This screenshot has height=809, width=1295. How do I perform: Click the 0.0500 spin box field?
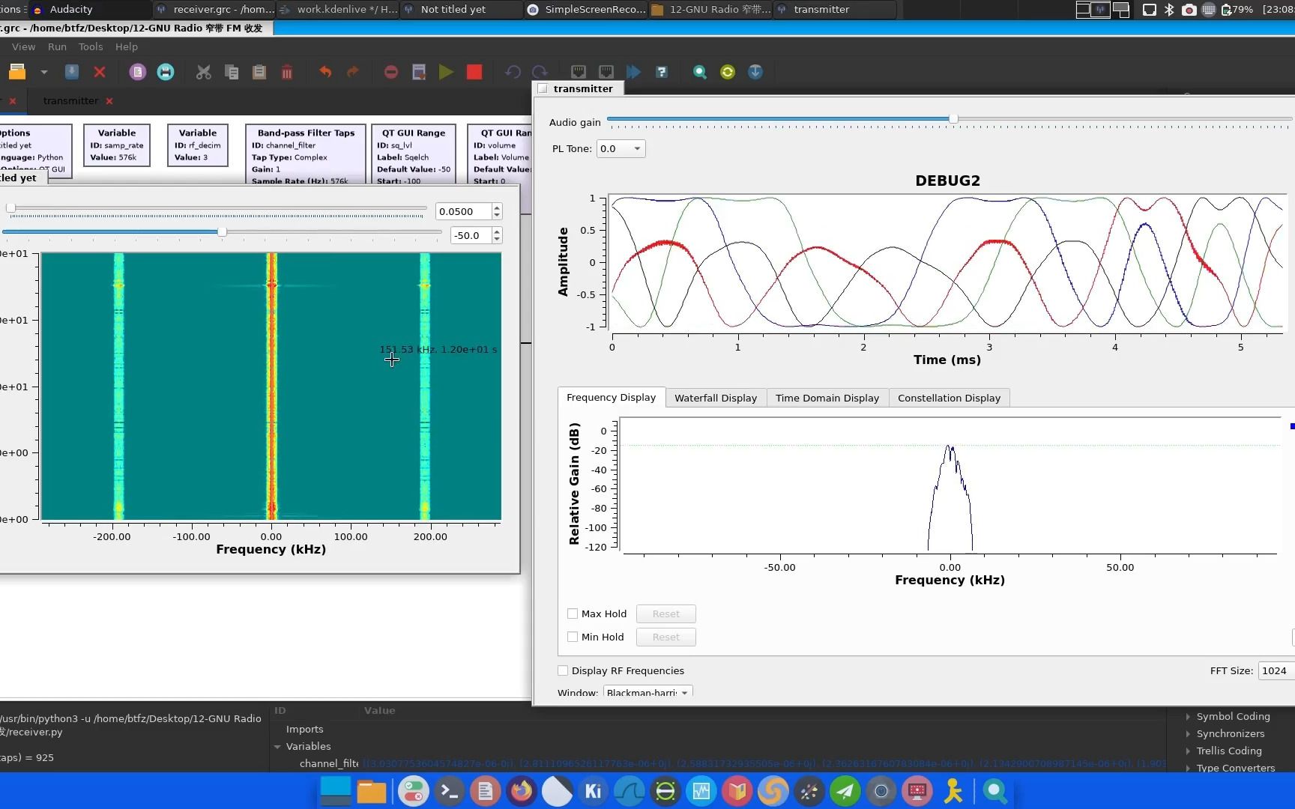pos(463,211)
